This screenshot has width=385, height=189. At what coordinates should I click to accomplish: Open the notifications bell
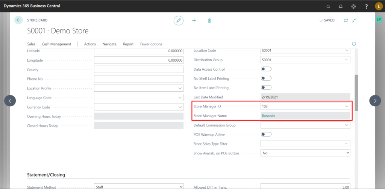pyautogui.click(x=341, y=6)
